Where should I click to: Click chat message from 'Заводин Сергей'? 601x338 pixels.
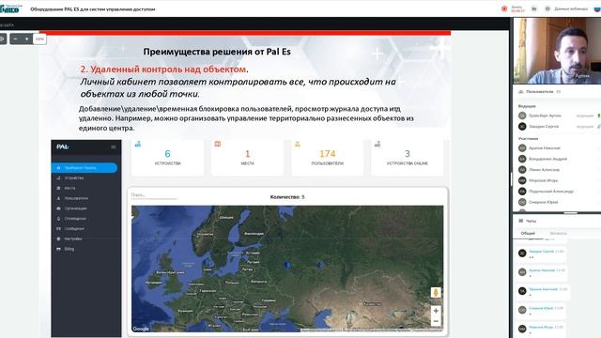click(541, 253)
